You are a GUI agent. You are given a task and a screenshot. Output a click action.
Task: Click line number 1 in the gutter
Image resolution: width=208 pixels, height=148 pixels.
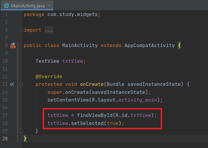pyautogui.click(x=6, y=14)
